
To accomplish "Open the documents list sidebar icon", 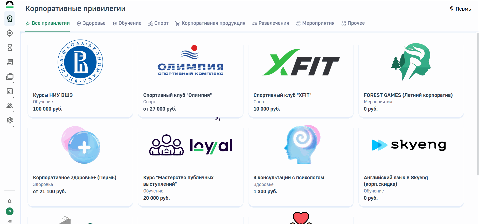I will pyautogui.click(x=10, y=62).
